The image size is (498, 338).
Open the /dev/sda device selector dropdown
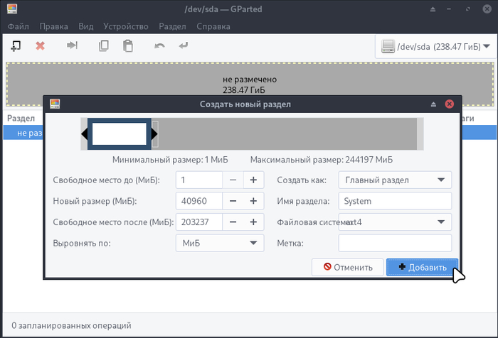[x=436, y=47]
